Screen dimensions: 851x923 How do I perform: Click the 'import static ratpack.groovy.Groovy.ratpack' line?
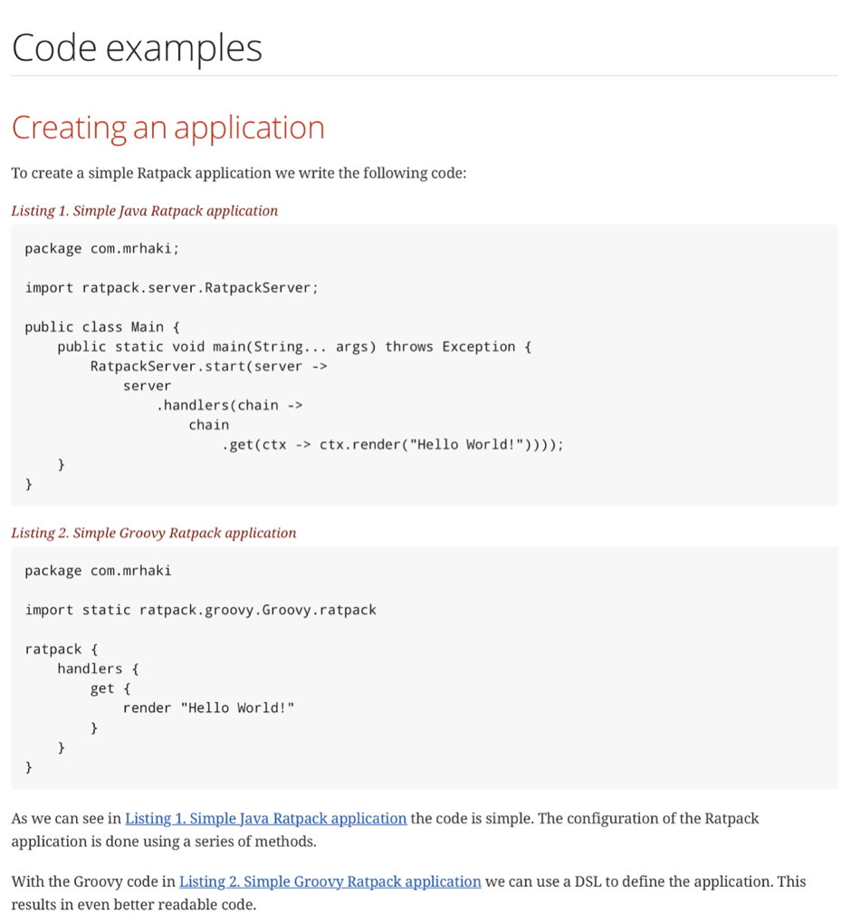[200, 610]
